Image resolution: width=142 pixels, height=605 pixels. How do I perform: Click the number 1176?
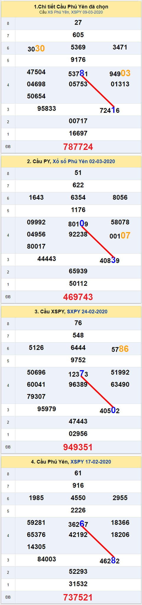point(78,210)
